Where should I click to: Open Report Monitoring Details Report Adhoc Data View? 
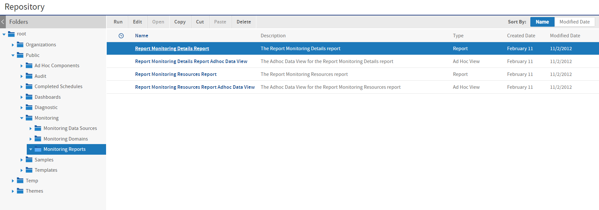[x=191, y=61]
